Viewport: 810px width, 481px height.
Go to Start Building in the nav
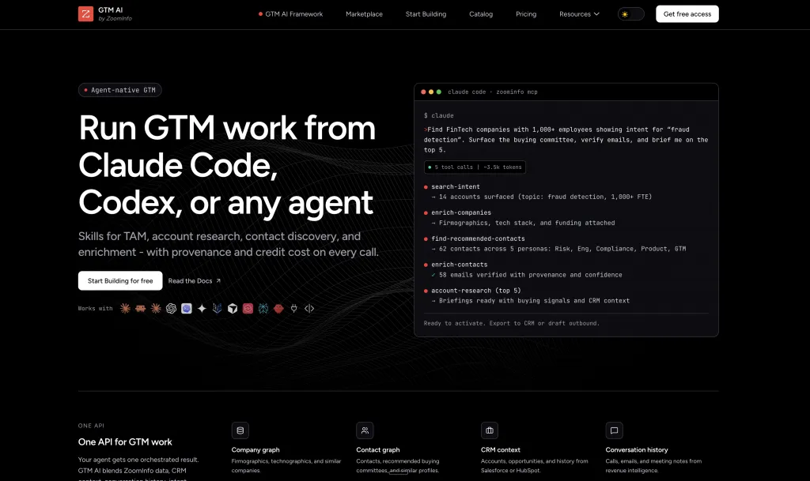(x=426, y=14)
